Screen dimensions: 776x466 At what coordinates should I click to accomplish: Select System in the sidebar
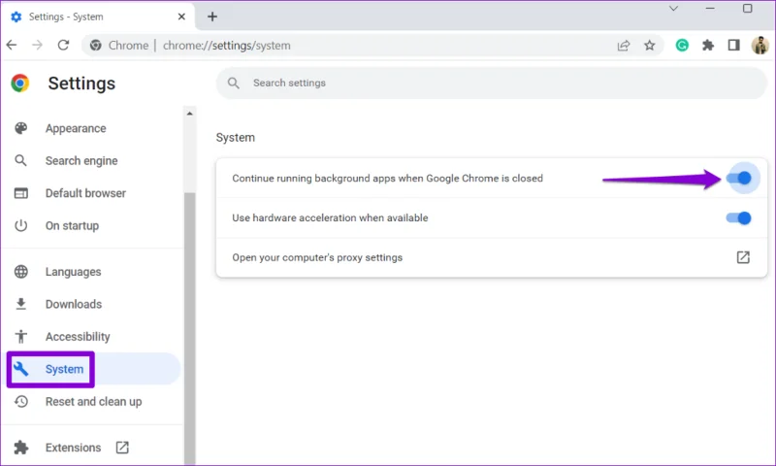pos(64,369)
